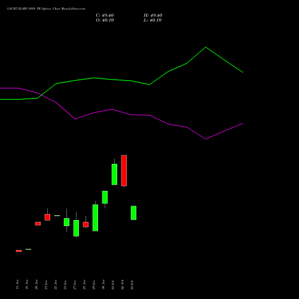Image resolution: width=299 pixels, height=299 pixels.
Task: Click the low value 'L: 40.10'
Action: pos(152,20)
